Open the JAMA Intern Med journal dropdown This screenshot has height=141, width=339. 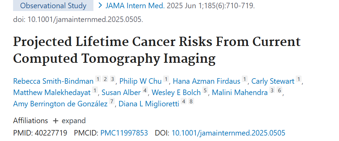click(x=135, y=6)
